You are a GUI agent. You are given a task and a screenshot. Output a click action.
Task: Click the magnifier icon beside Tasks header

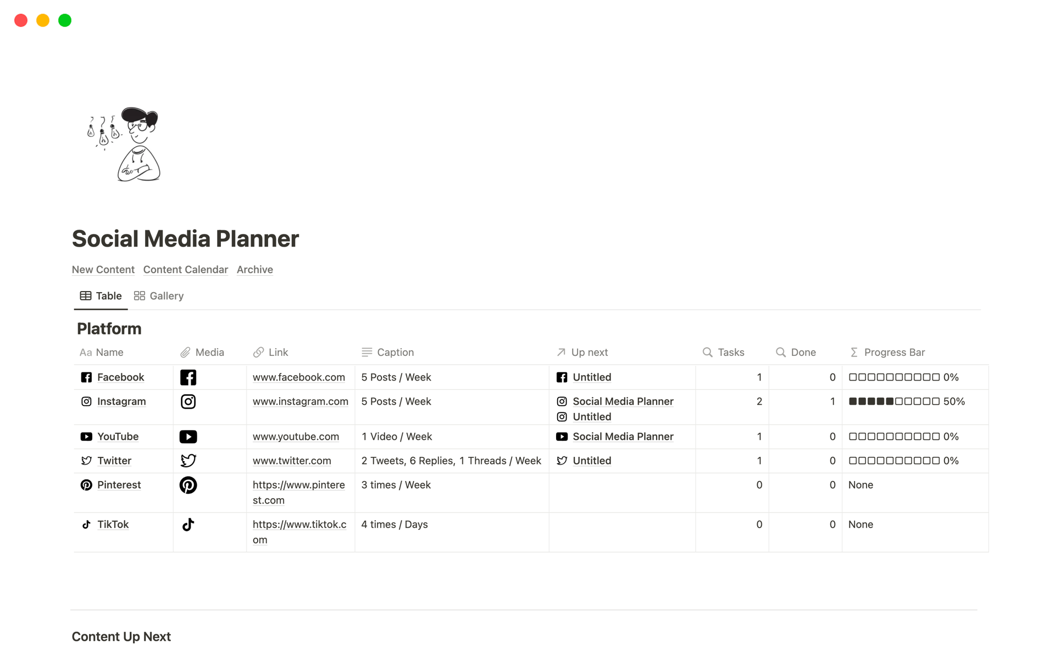pos(707,352)
